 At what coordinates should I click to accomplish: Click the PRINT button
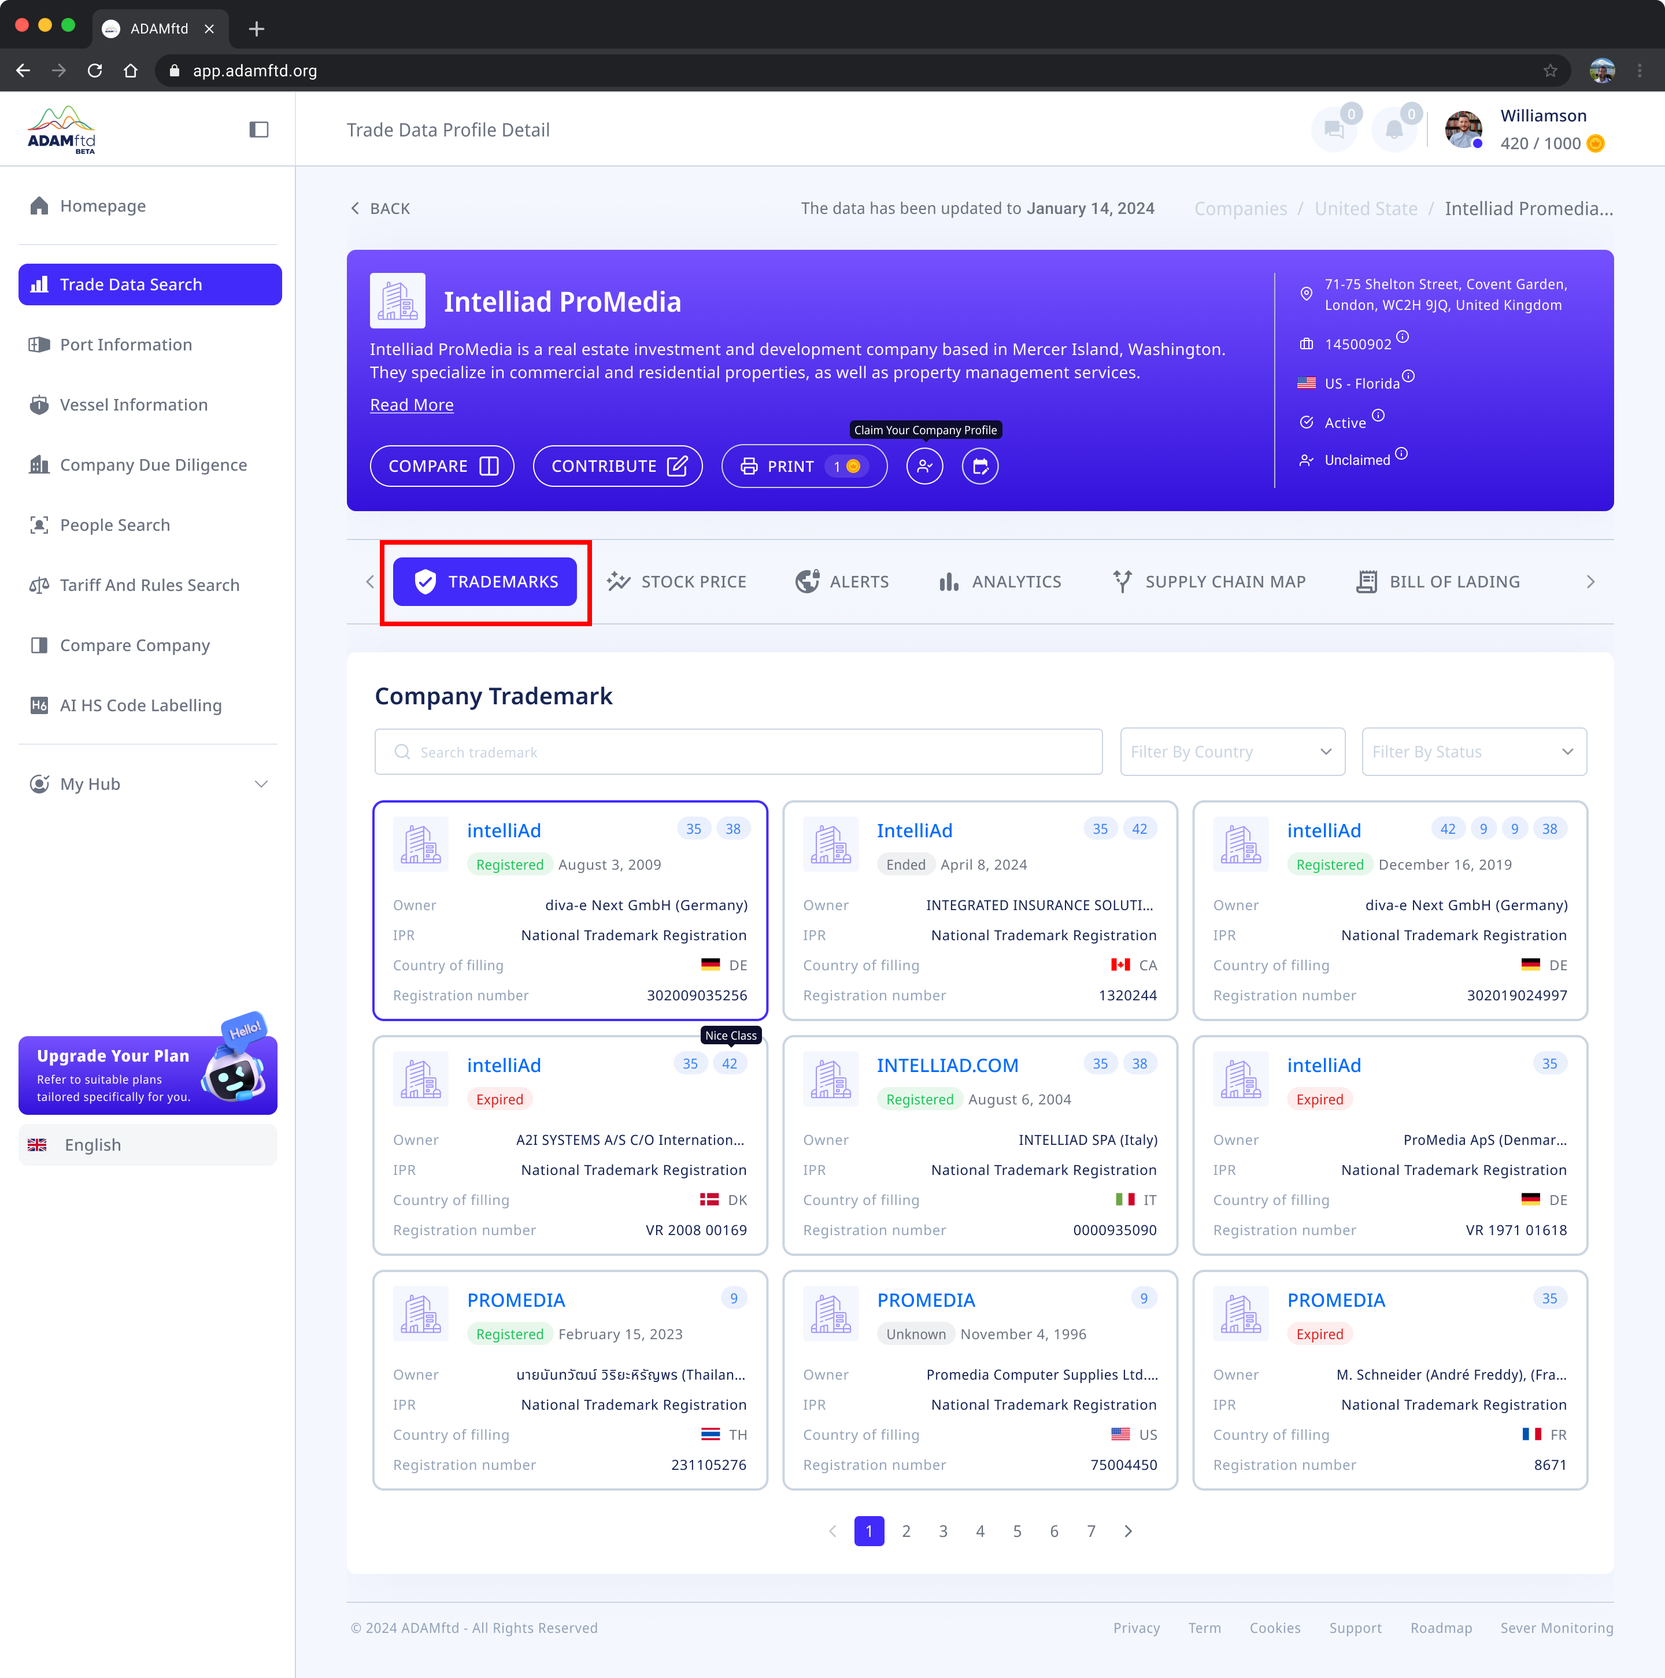point(804,467)
